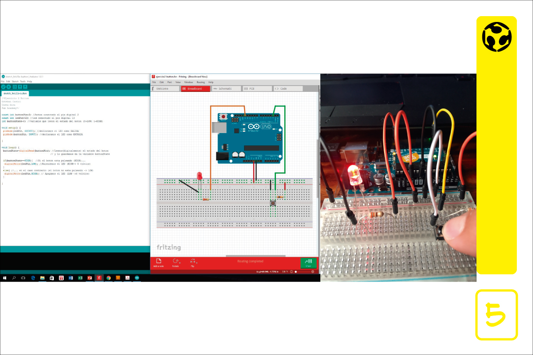
Task: Open the Fritzing View menu
Action: (x=178, y=82)
